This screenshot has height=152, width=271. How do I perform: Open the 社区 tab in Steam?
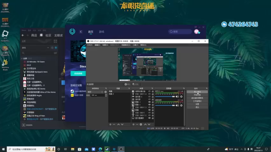[x=48, y=35]
